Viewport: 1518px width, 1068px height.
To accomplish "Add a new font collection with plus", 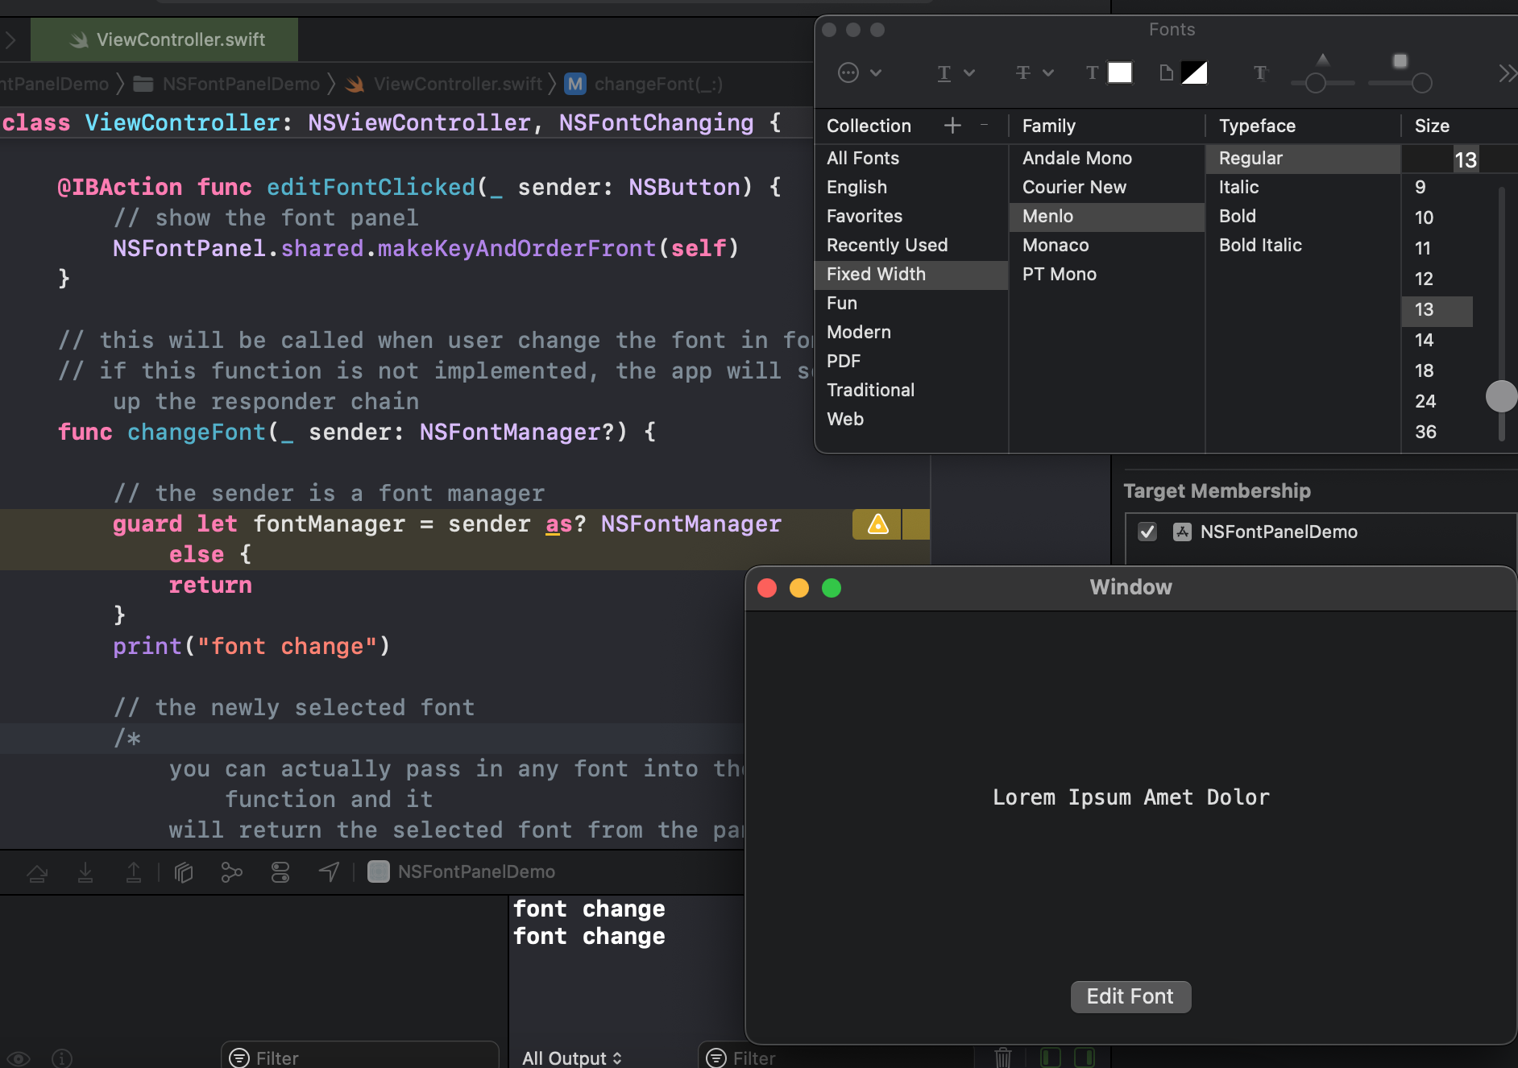I will [x=952, y=126].
